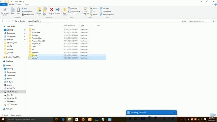Select the Windows folder
The height and width of the screenshot is (122, 217).
[35, 52]
